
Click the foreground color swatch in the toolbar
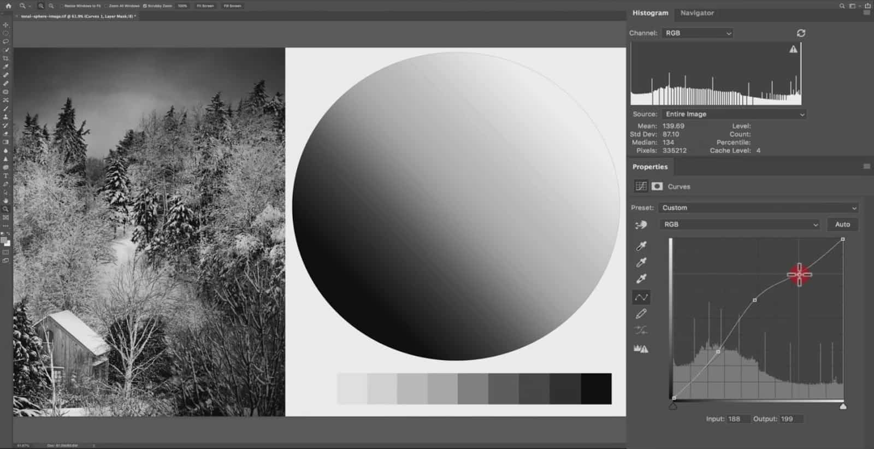coord(4,241)
